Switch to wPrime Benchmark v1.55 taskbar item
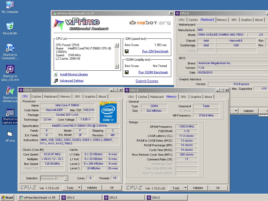This screenshot has width=268, height=201. 39,198
